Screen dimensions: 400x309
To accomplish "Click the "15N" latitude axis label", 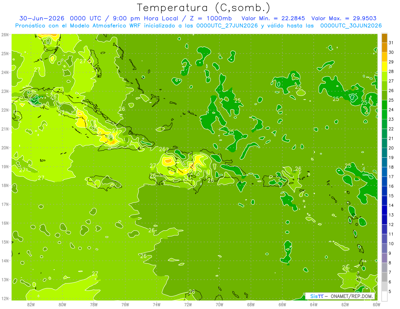I will (x=5, y=242).
